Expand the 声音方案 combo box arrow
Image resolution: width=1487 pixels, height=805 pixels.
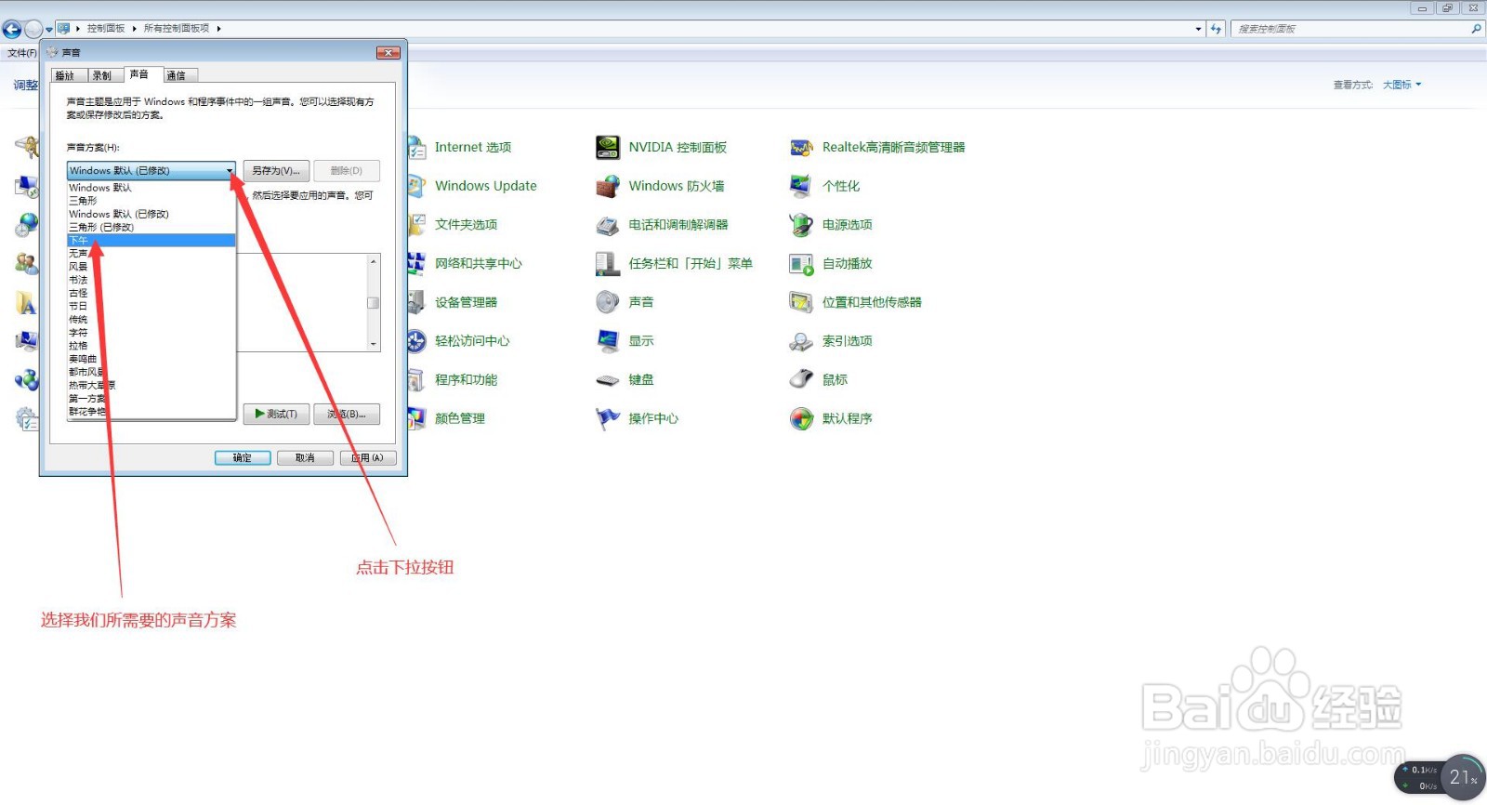point(230,171)
